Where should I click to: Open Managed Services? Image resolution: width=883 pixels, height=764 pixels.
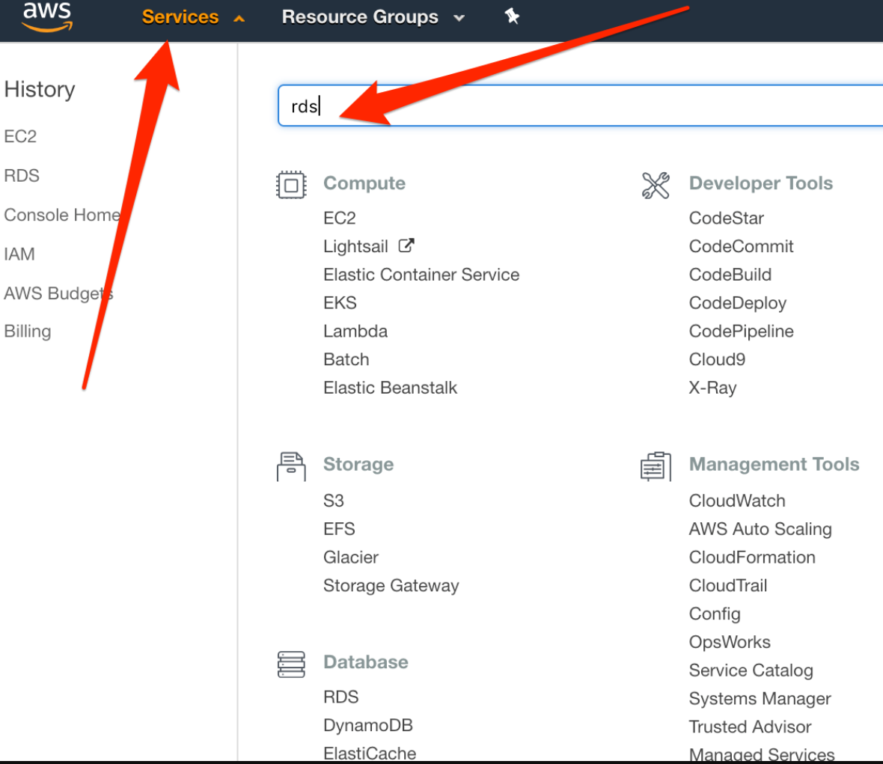tap(761, 754)
